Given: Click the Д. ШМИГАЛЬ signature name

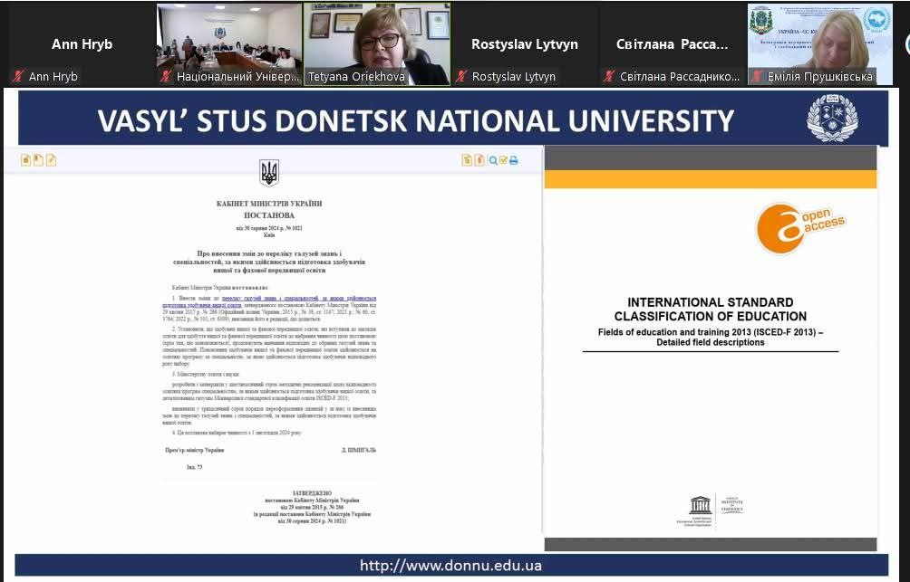Looking at the screenshot, I should pyautogui.click(x=359, y=450).
